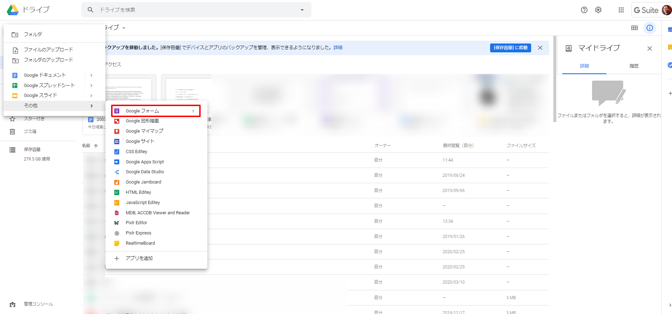This screenshot has width=672, height=314.
Task: Click the help question mark icon
Action: 584,10
